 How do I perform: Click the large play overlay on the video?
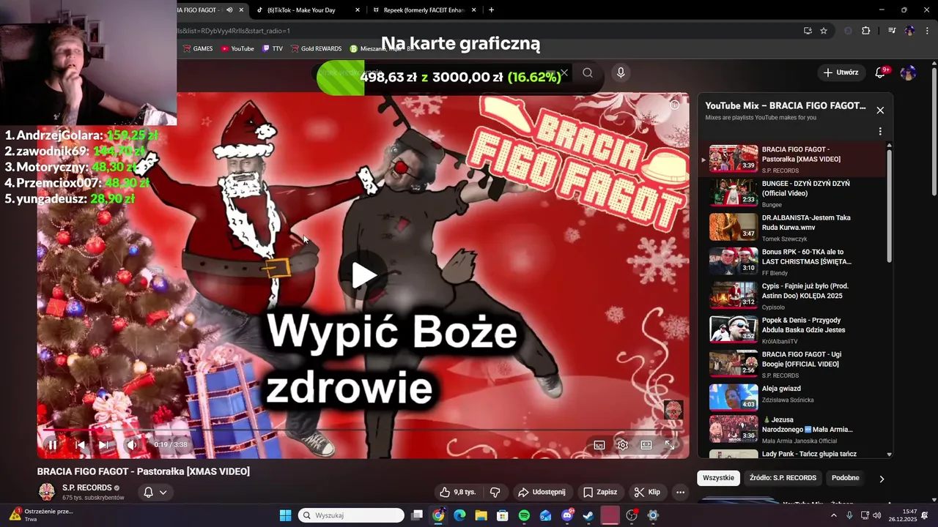(363, 275)
